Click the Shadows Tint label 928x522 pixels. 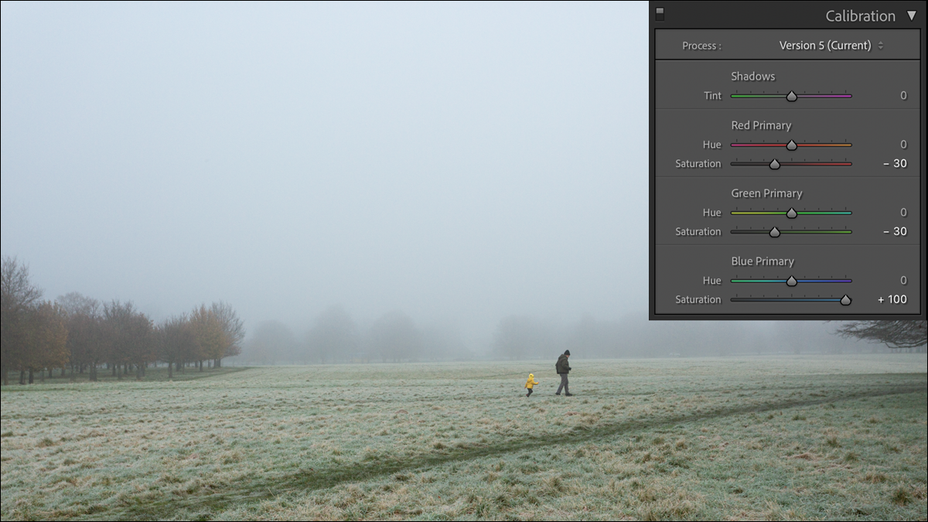point(712,96)
